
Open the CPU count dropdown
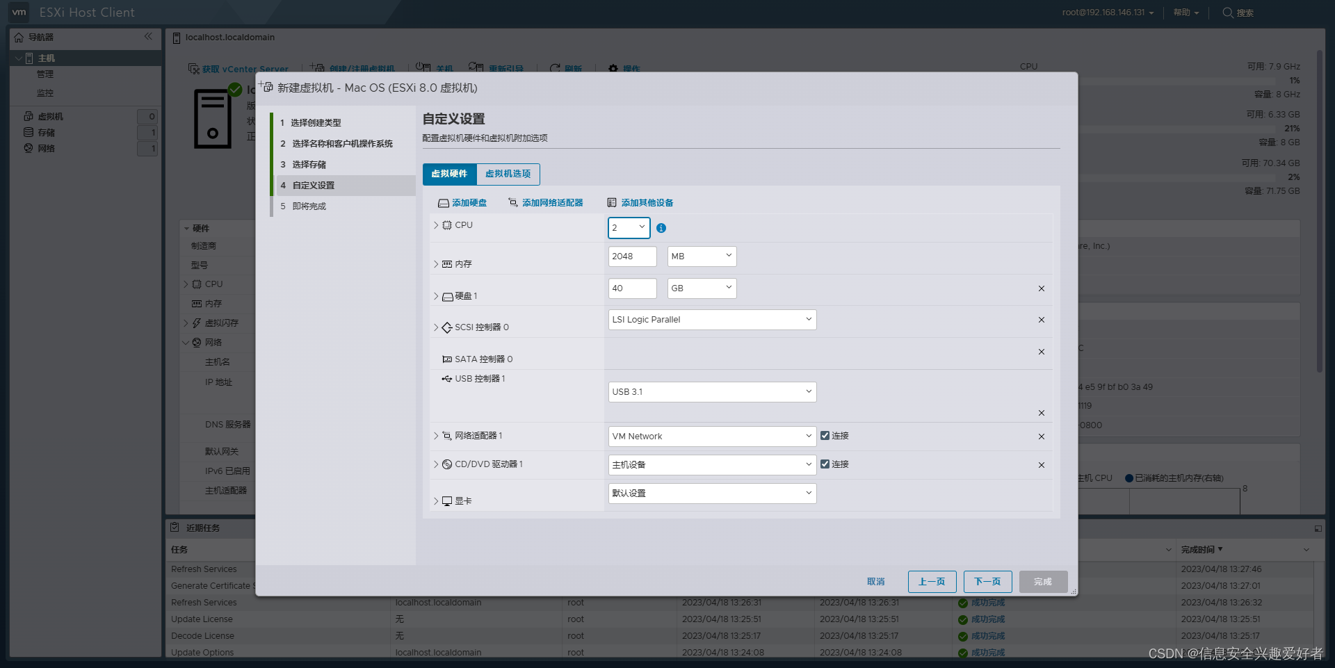[629, 228]
